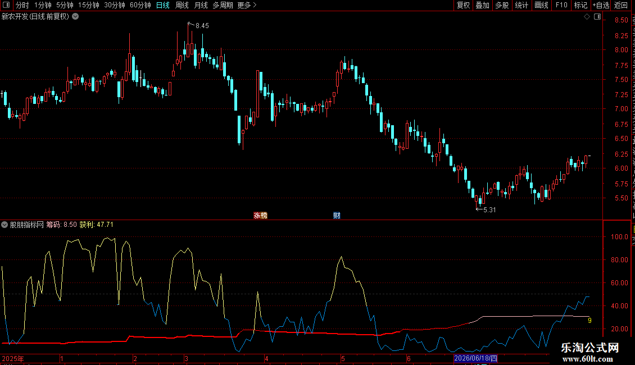
Task: Select the 60分钟 period
Action: pyautogui.click(x=140, y=5)
